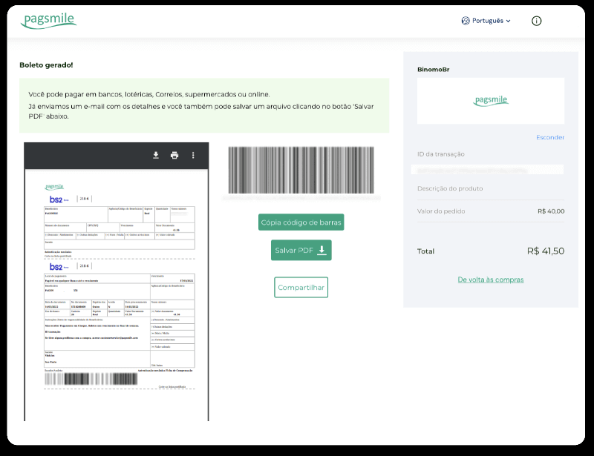The height and width of the screenshot is (456, 594).
Task: Click the print icon to print the boleto
Action: coord(174,155)
